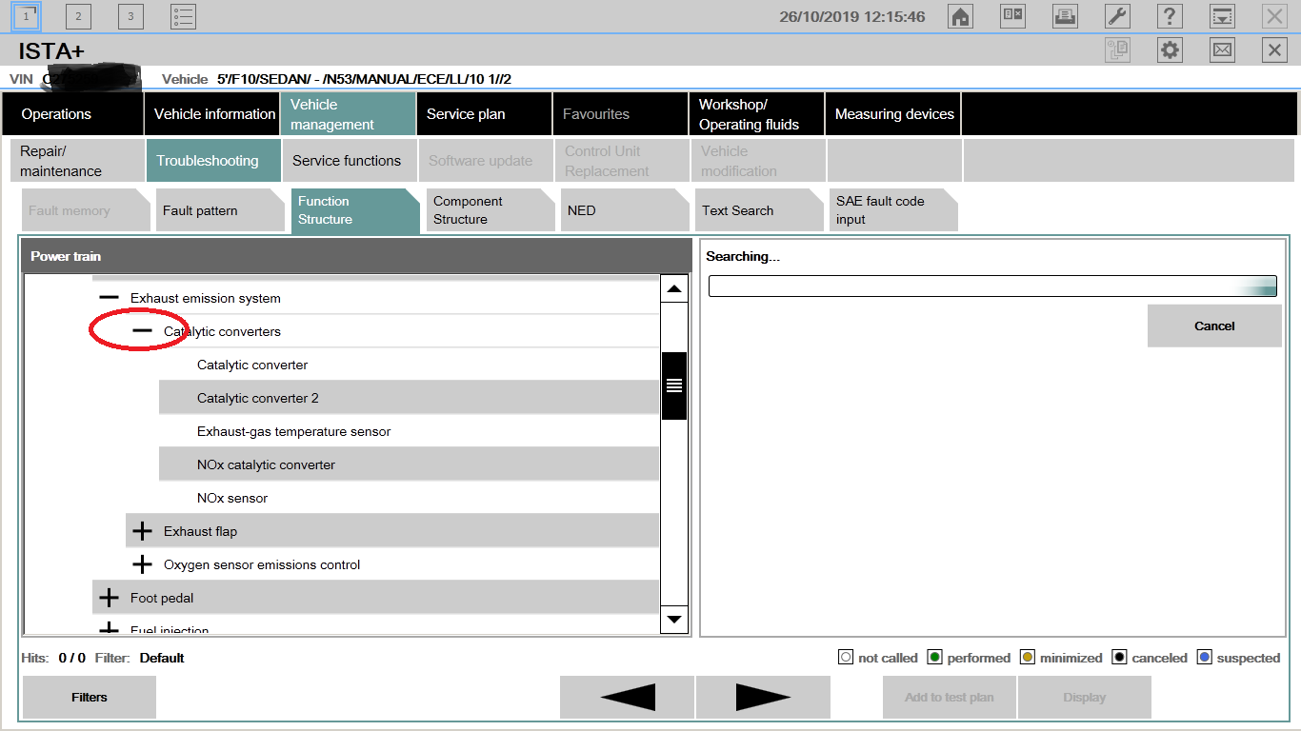This screenshot has height=731, width=1301.
Task: Switch to the Component Structure tab
Action: (x=487, y=210)
